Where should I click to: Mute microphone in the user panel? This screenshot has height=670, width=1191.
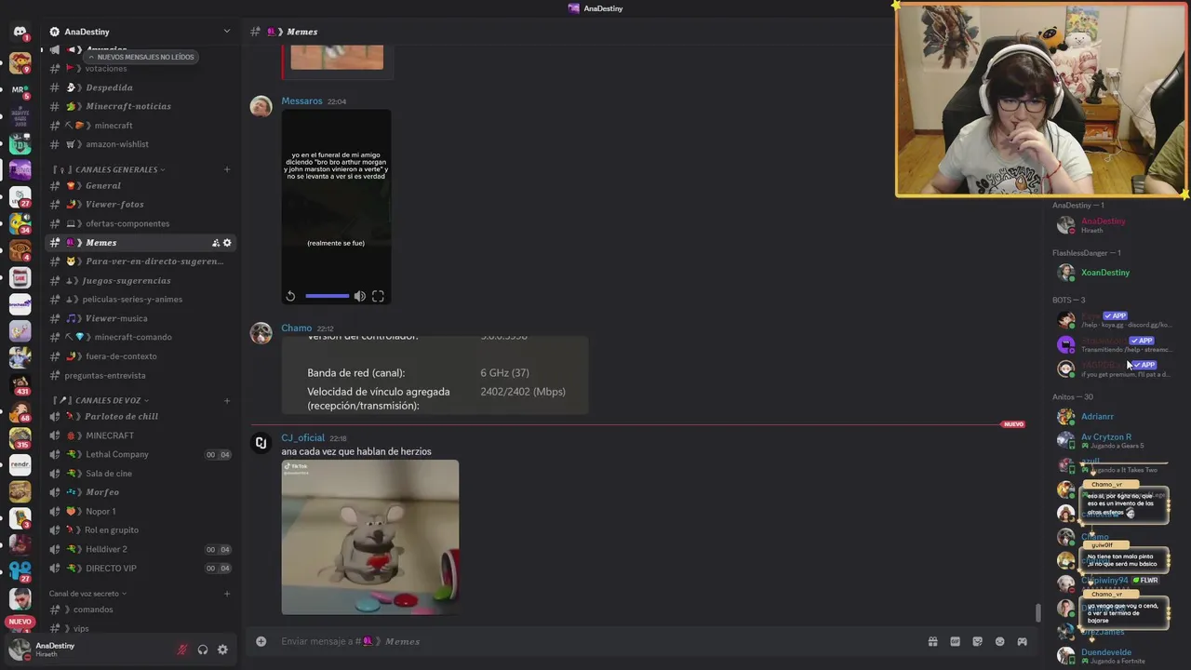[182, 650]
